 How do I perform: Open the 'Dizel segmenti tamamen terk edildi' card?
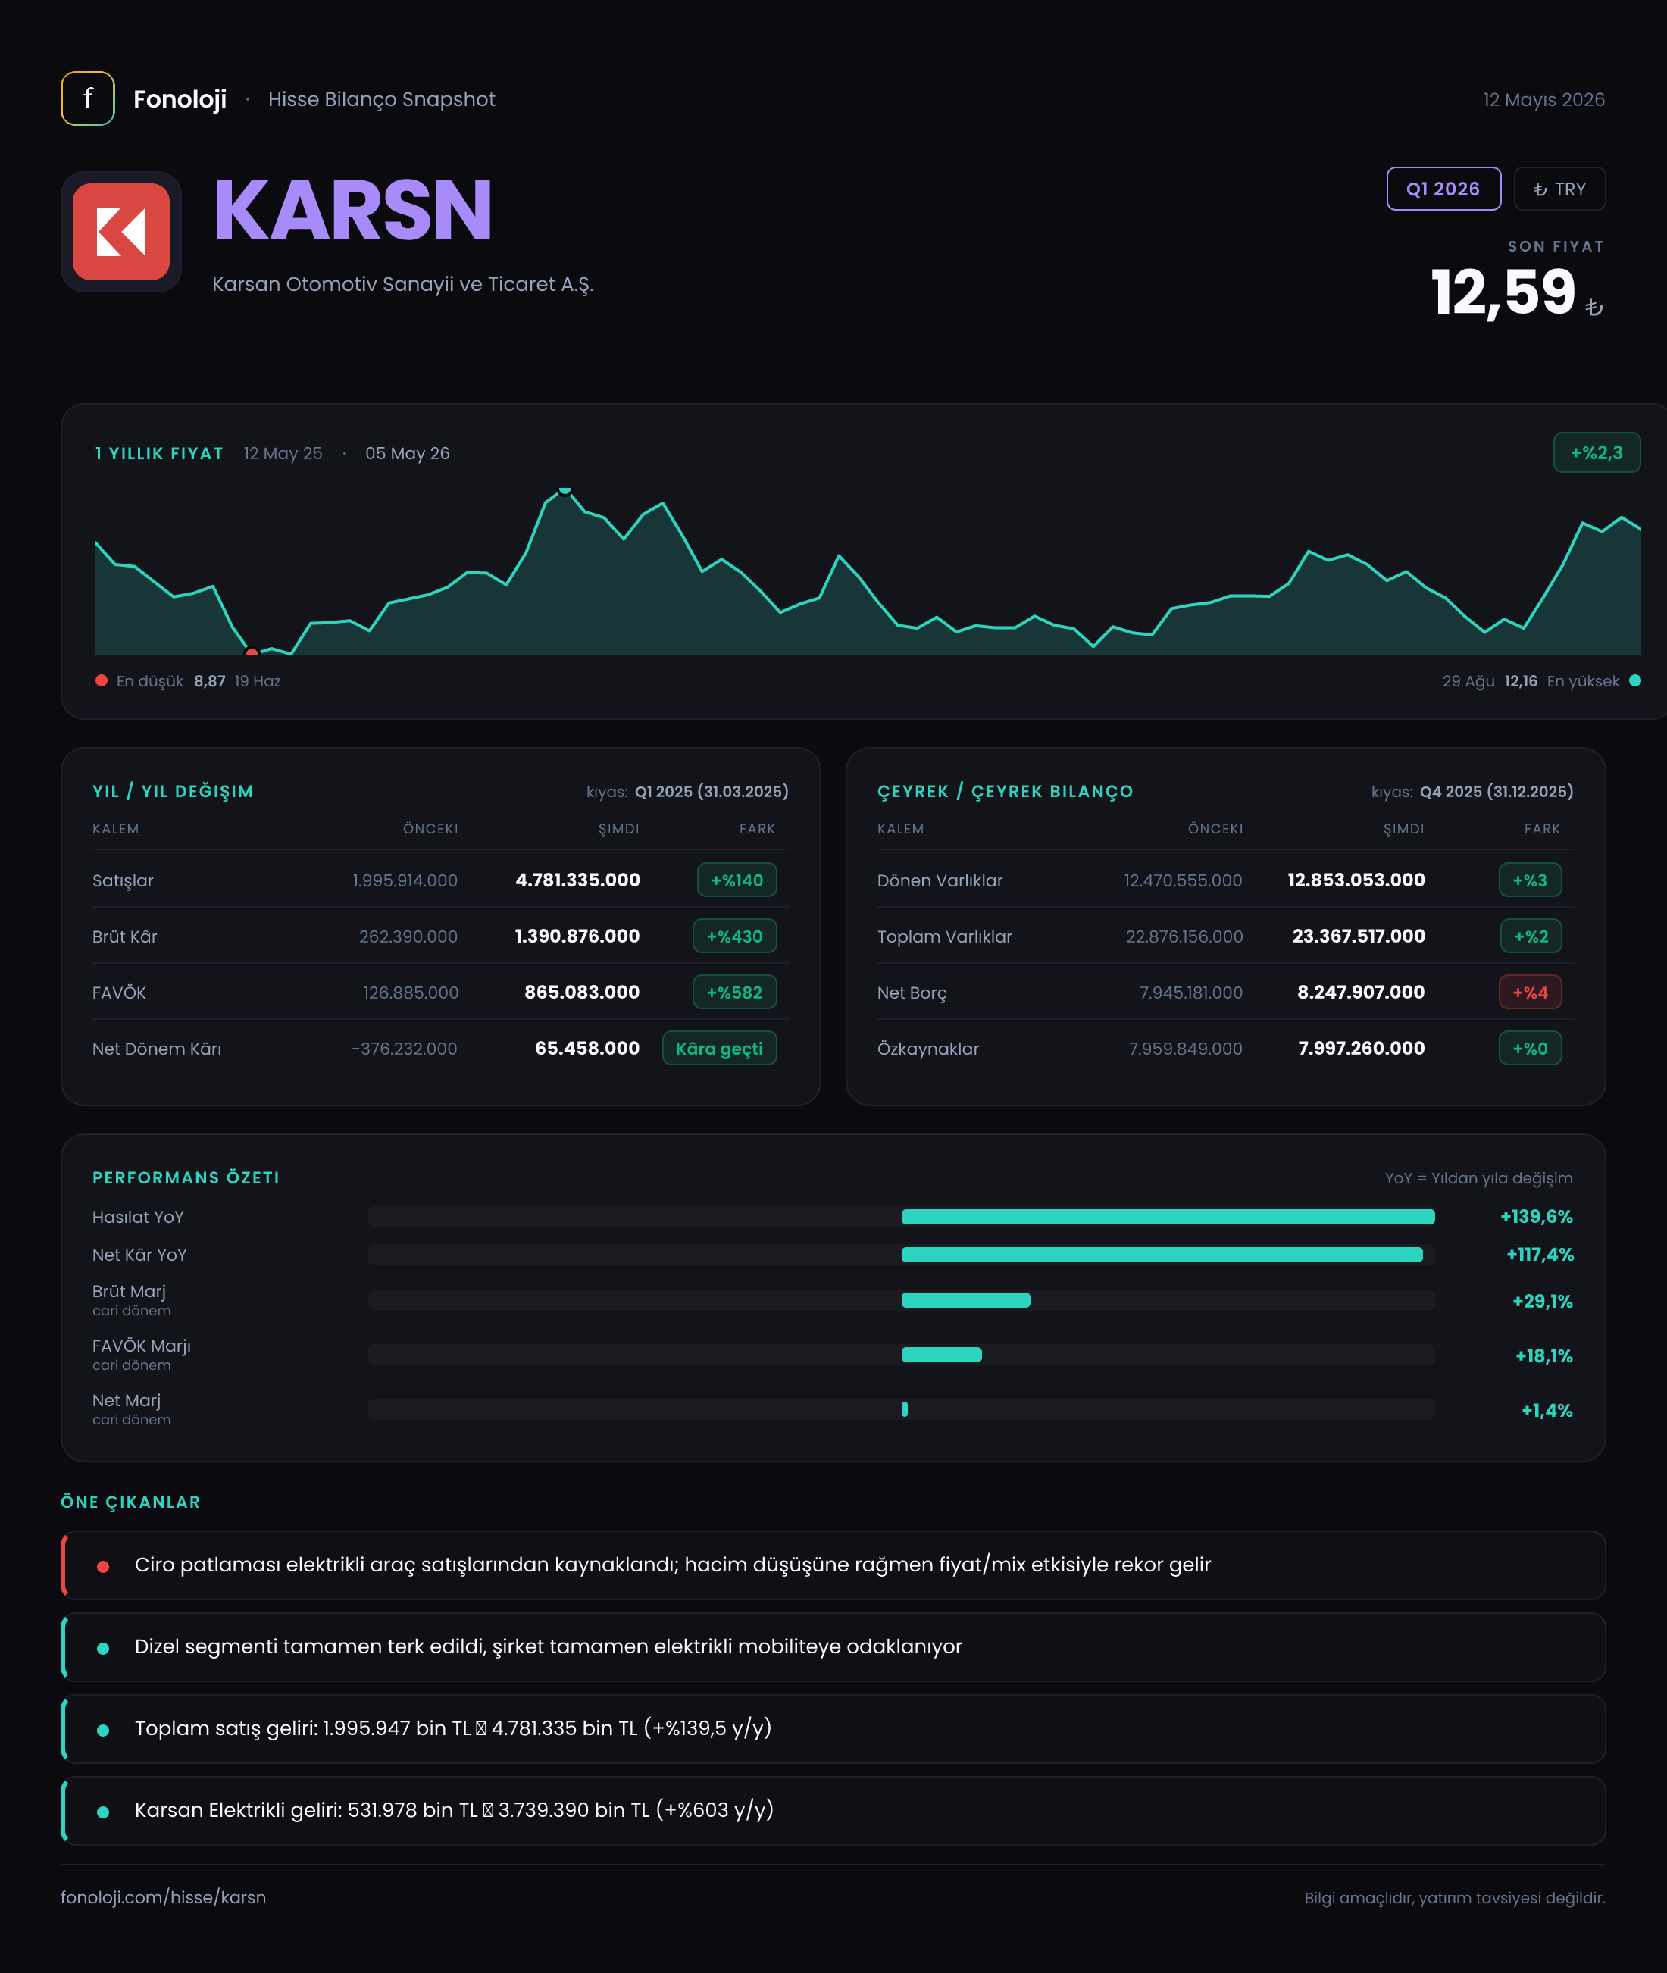point(833,1647)
